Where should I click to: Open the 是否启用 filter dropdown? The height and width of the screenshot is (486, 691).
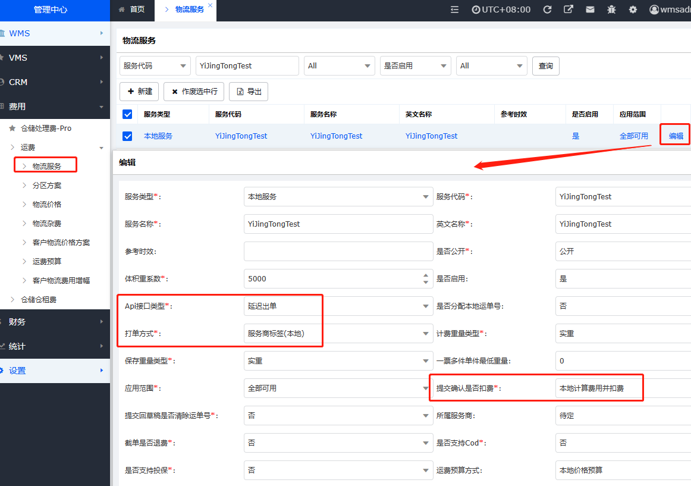point(416,65)
